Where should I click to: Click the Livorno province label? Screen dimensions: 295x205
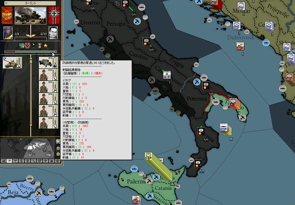point(90,23)
